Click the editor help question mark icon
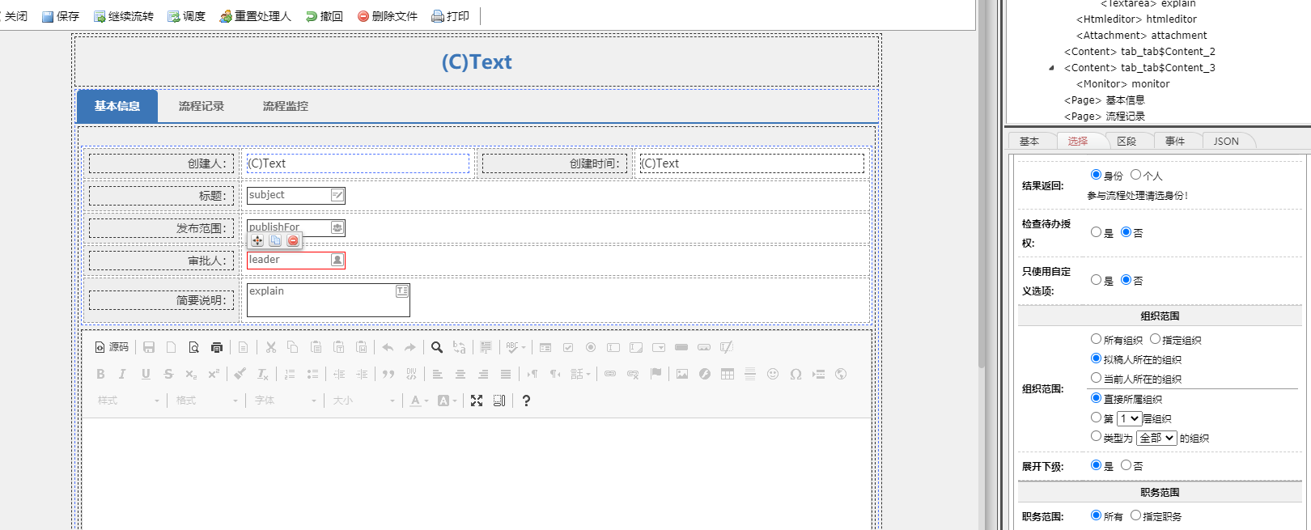The height and width of the screenshot is (530, 1311). [x=526, y=401]
